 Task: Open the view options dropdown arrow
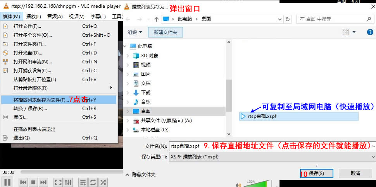click(x=354, y=32)
